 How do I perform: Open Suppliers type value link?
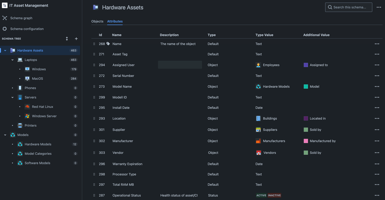(270, 130)
